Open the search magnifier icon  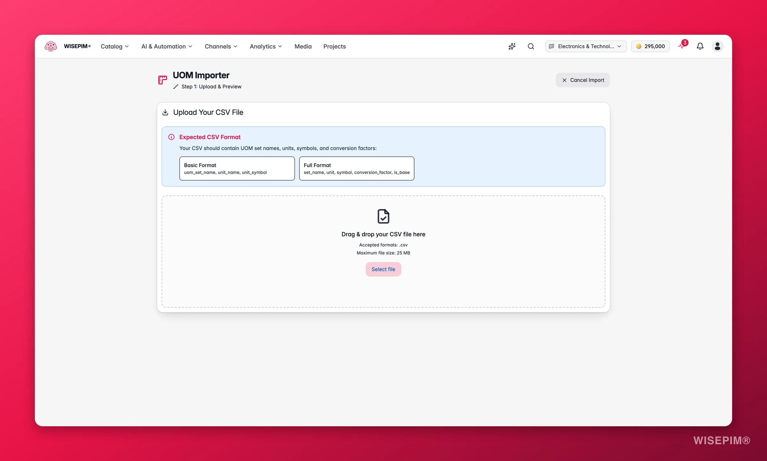click(x=531, y=46)
